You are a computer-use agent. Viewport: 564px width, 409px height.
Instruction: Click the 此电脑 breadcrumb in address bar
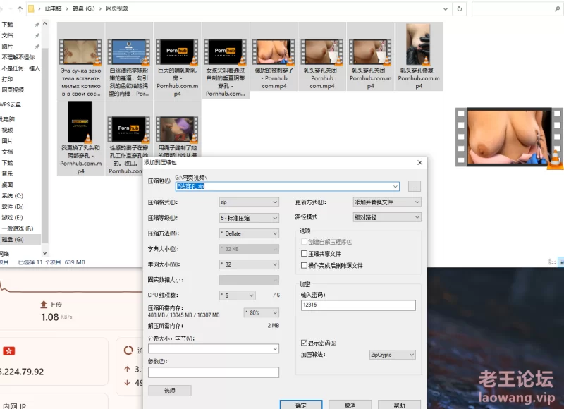point(54,8)
